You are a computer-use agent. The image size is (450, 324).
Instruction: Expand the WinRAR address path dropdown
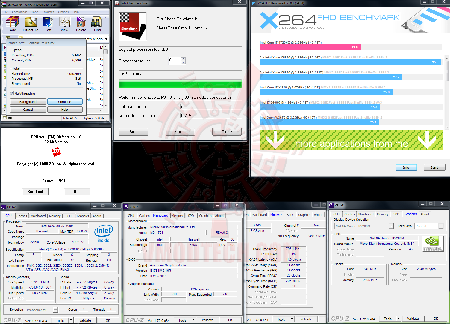[106, 39]
